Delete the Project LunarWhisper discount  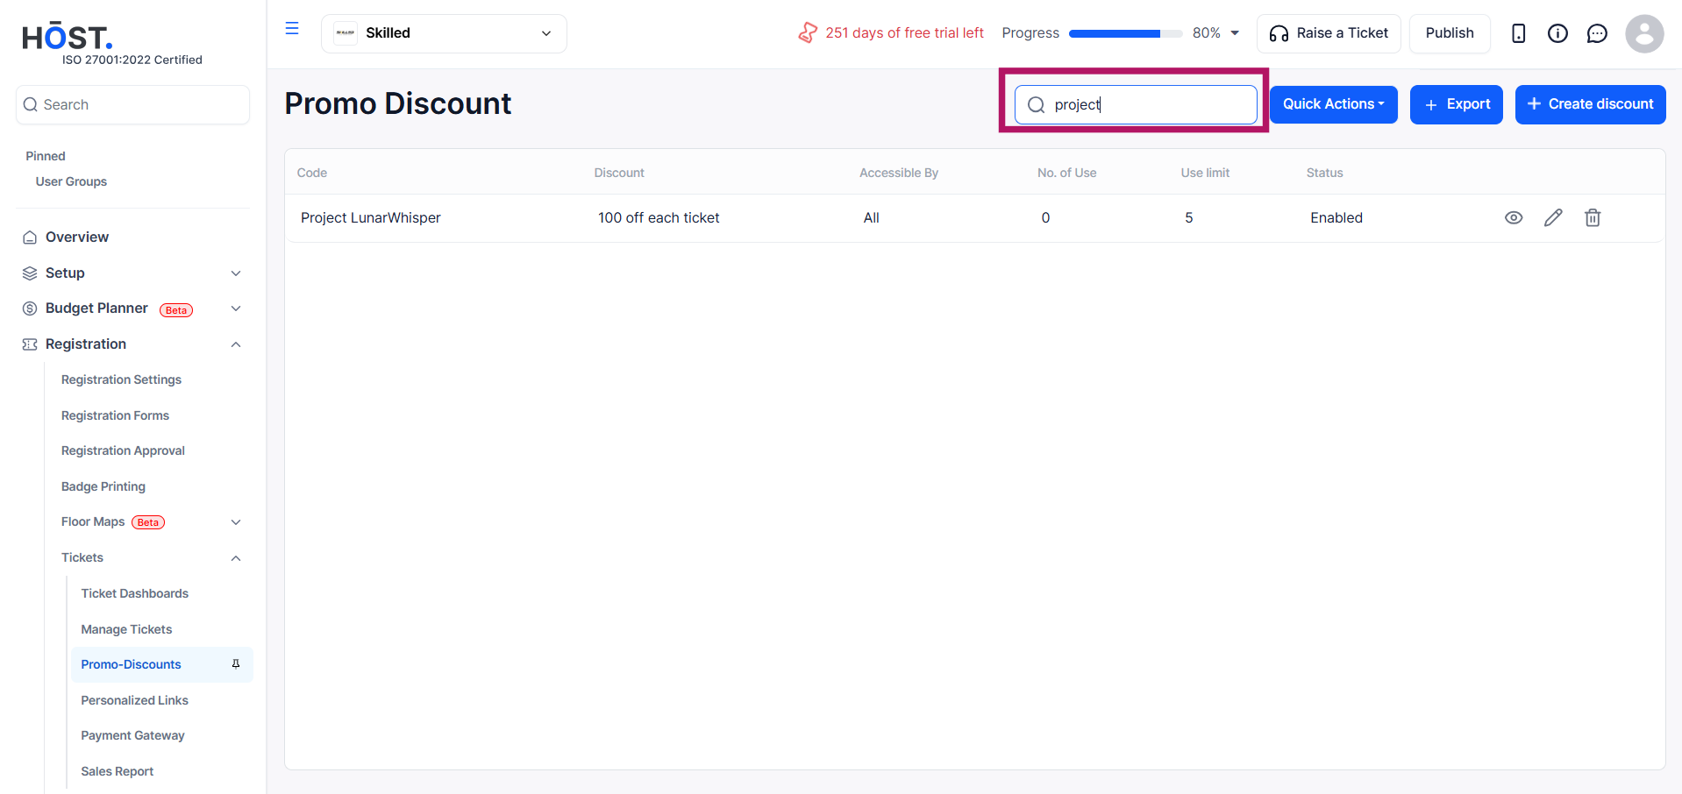[x=1592, y=217]
